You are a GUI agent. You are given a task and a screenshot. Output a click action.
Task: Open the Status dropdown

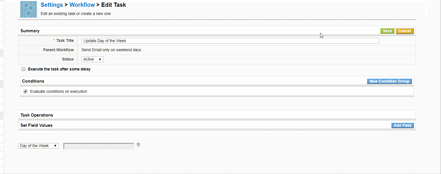tap(92, 59)
